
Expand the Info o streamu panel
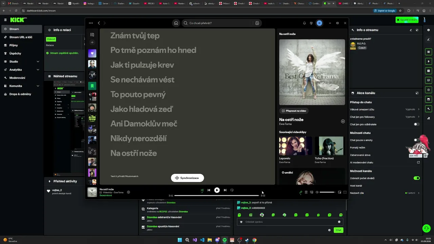tap(417, 30)
